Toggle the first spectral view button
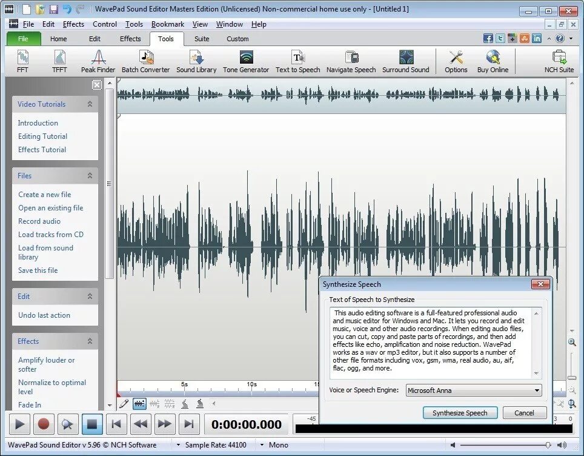 click(x=184, y=403)
